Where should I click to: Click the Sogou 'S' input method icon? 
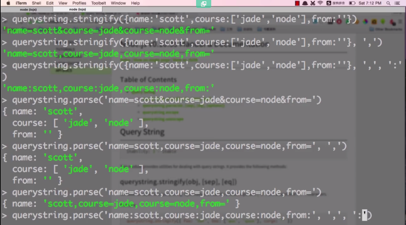(x=328, y=3)
